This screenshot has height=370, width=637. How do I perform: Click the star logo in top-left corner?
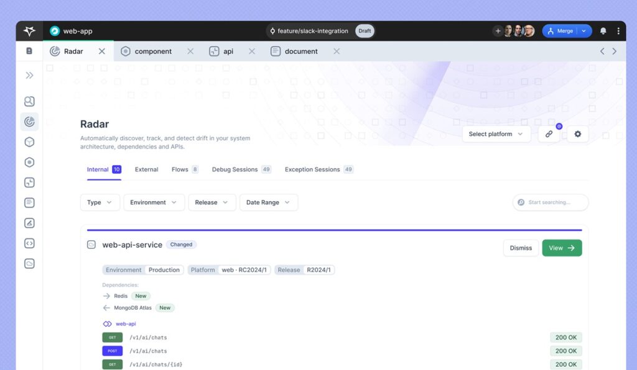(x=29, y=31)
